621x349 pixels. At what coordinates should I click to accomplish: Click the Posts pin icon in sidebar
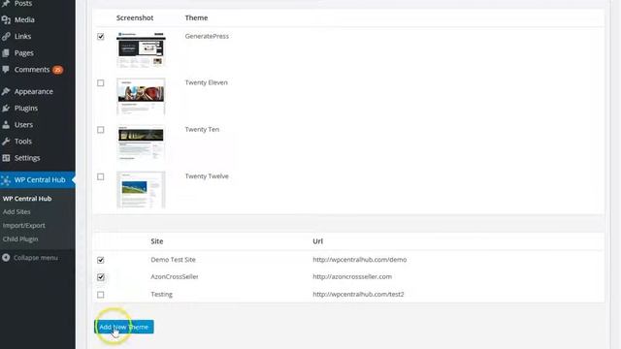tap(6, 3)
